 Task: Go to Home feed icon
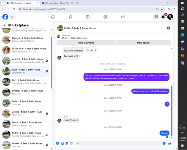(53, 17)
